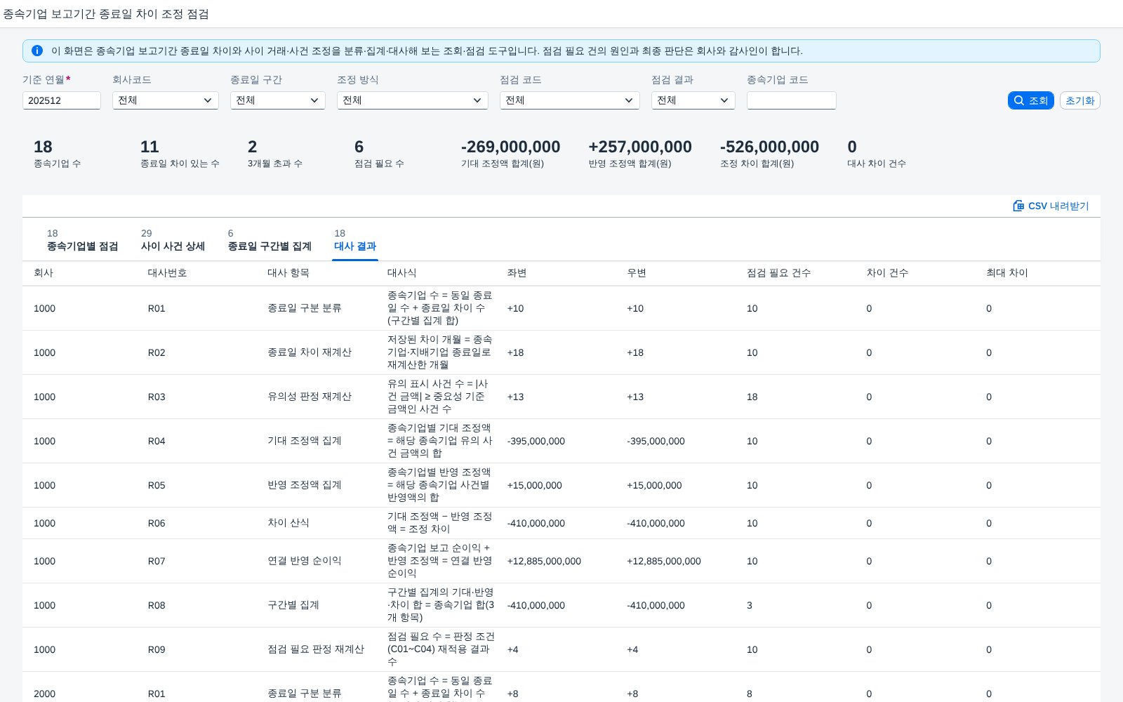This screenshot has height=702, width=1123.
Task: Click the 회사 column header
Action: (x=44, y=273)
